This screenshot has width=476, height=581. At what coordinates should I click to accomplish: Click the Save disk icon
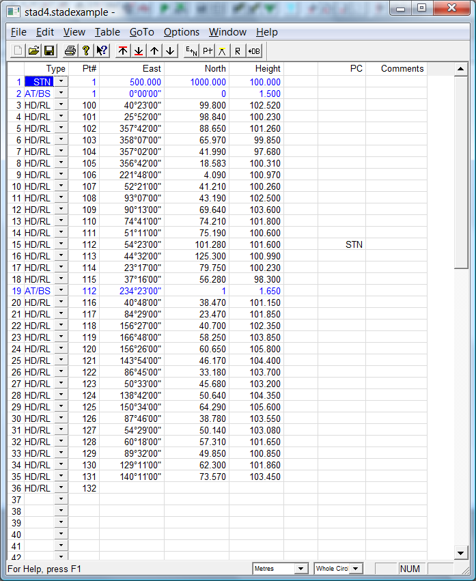49,51
